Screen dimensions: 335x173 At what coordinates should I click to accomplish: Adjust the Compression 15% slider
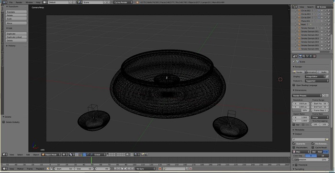tap(310, 159)
